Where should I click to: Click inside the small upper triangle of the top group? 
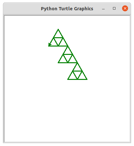coord(58,35)
